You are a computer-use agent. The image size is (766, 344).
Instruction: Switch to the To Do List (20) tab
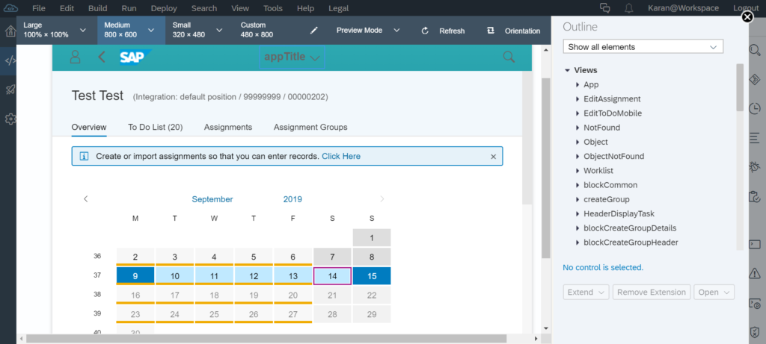156,127
